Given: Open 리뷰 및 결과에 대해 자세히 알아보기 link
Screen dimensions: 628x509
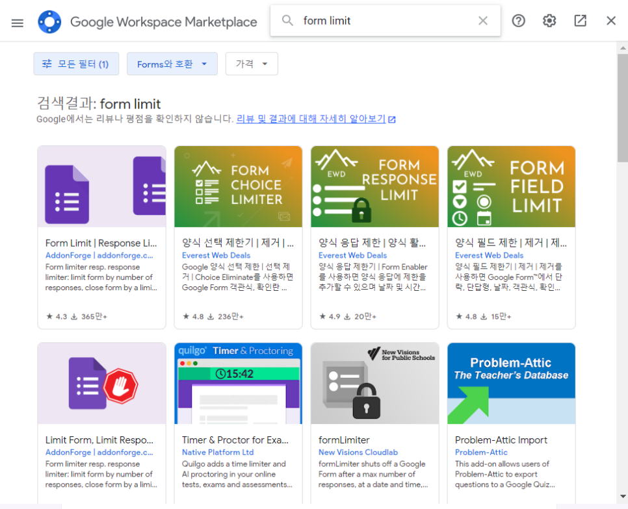Looking at the screenshot, I should [x=311, y=119].
